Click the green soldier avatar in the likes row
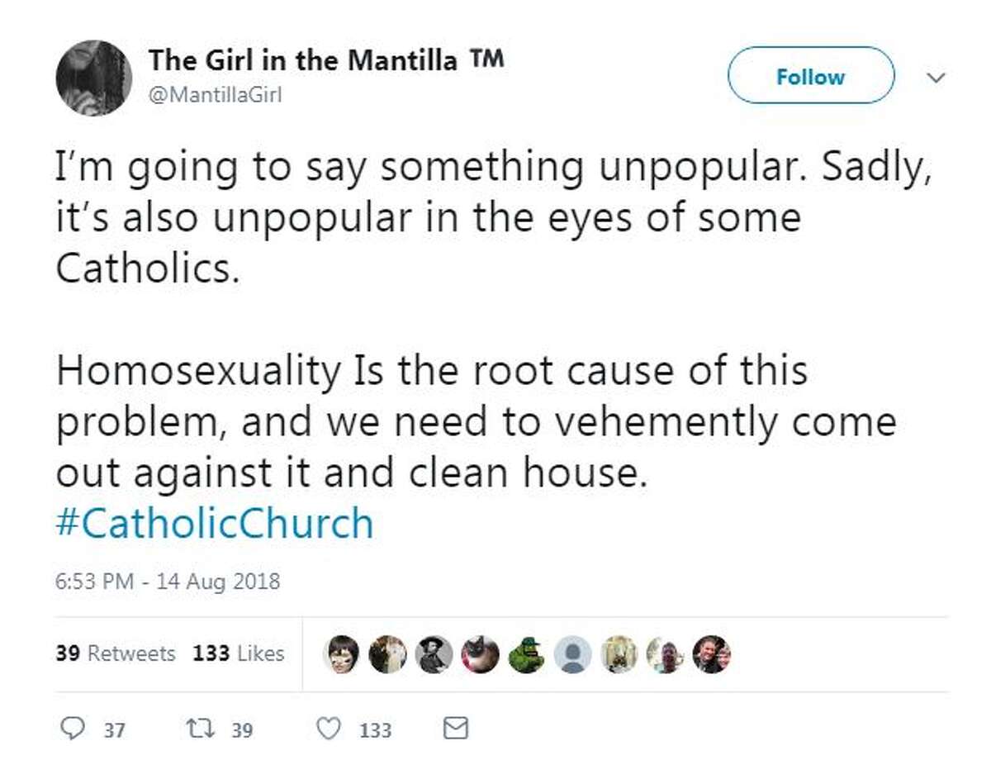The height and width of the screenshot is (779, 991). (x=527, y=653)
